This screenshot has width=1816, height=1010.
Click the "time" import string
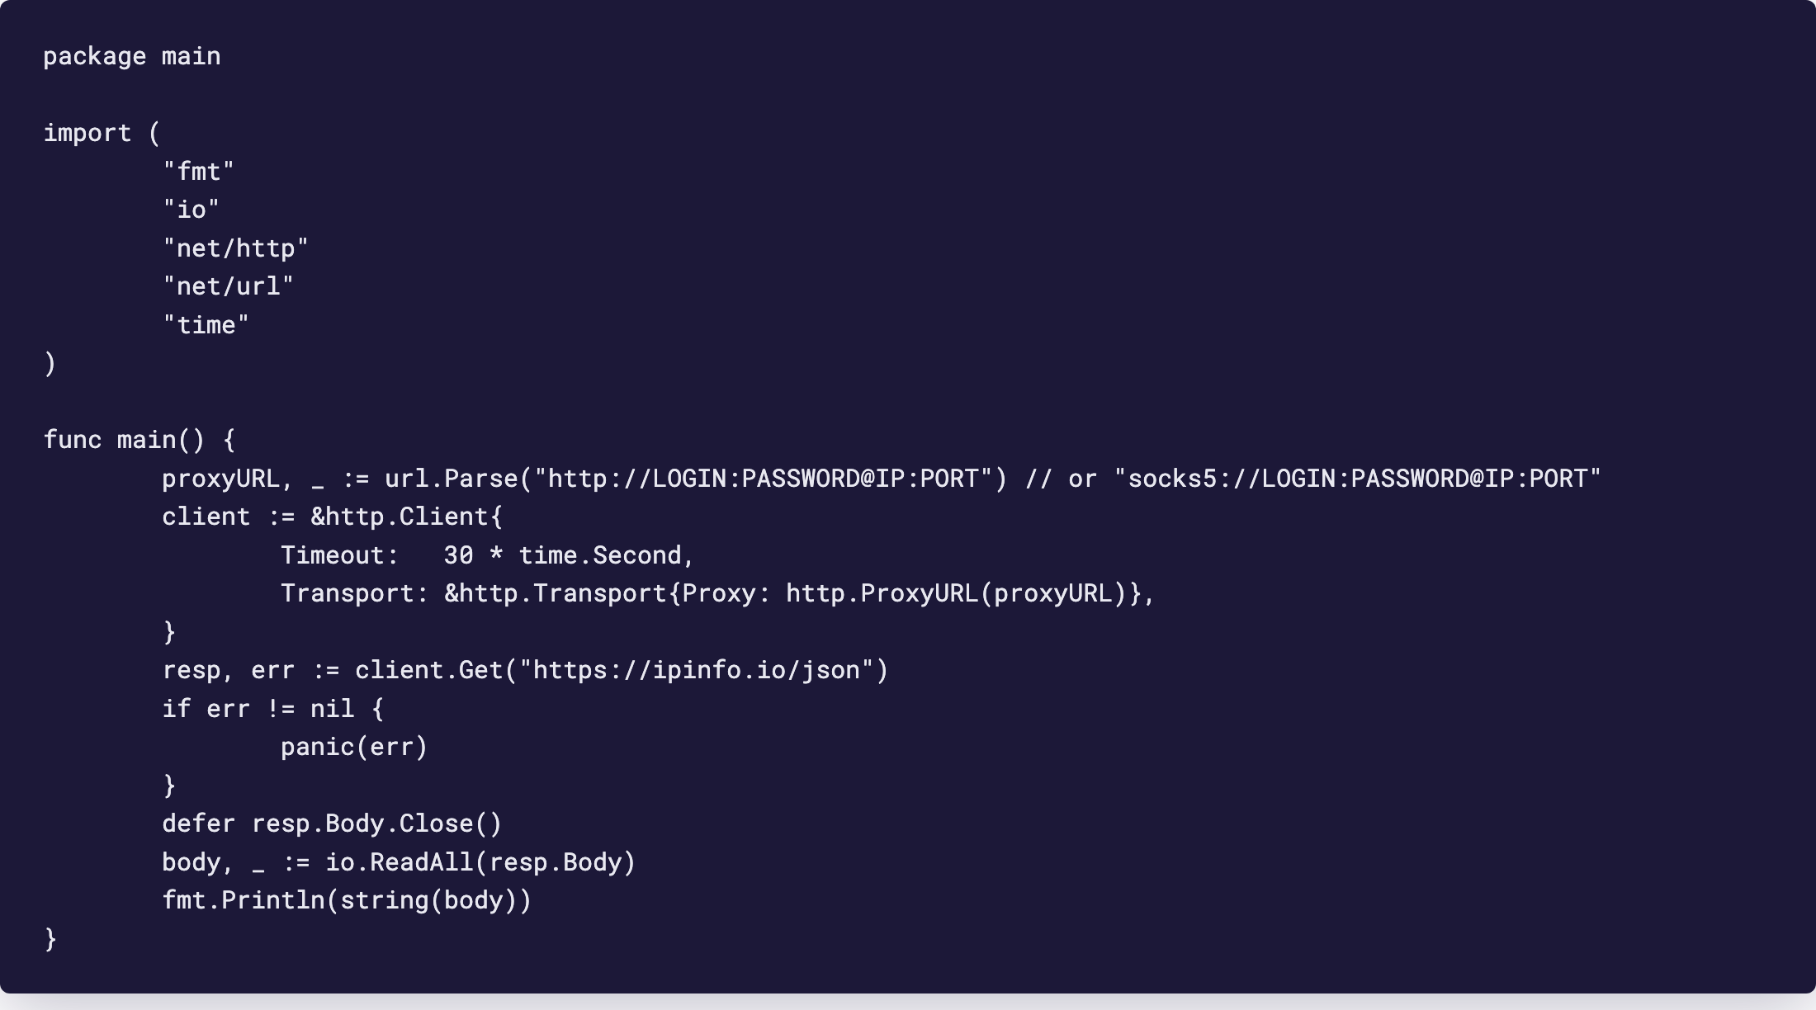coord(206,325)
